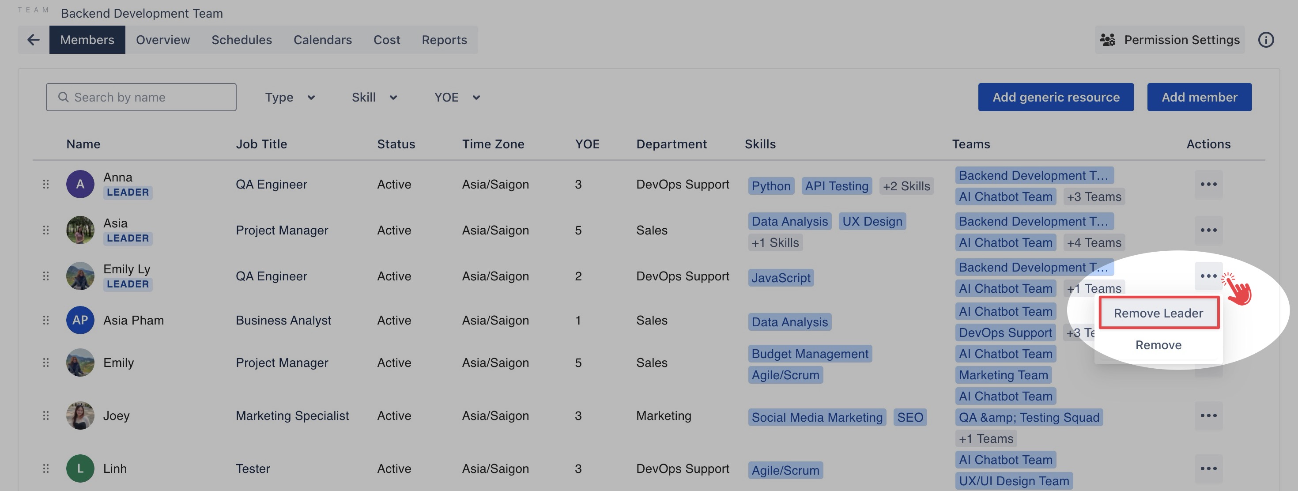Click the Add generic resource button

tap(1056, 97)
